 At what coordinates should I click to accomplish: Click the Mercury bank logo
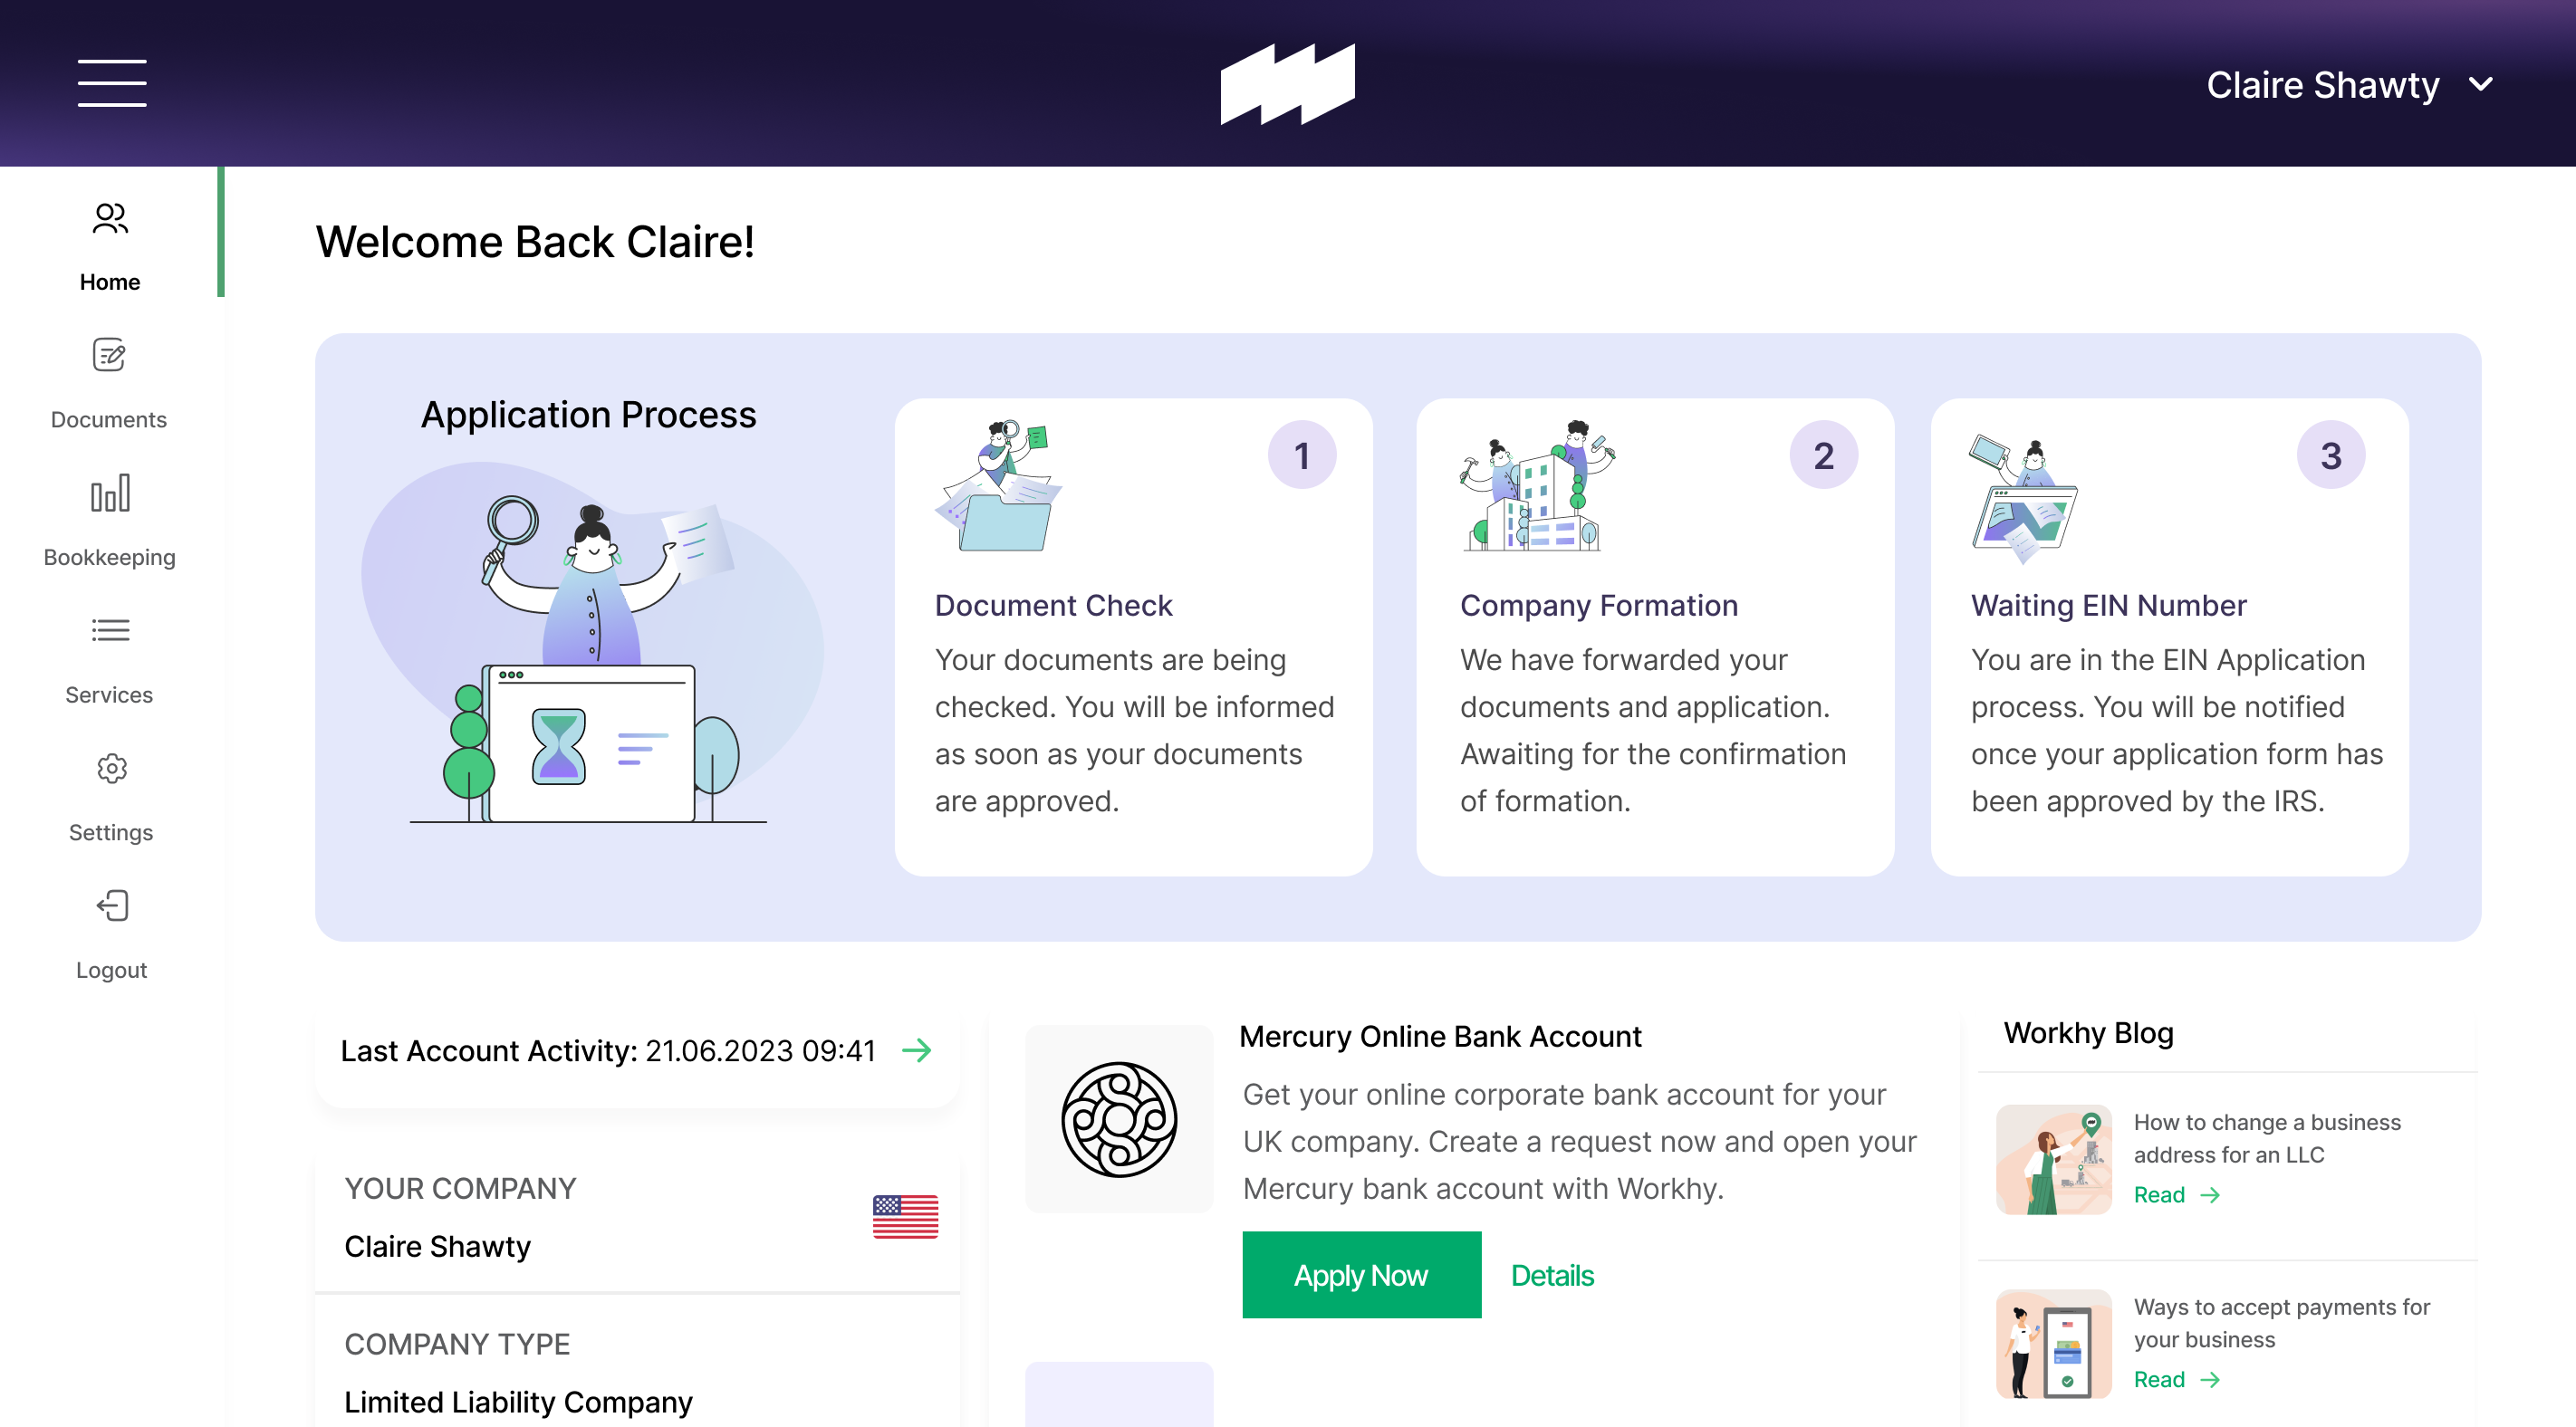(x=1119, y=1119)
